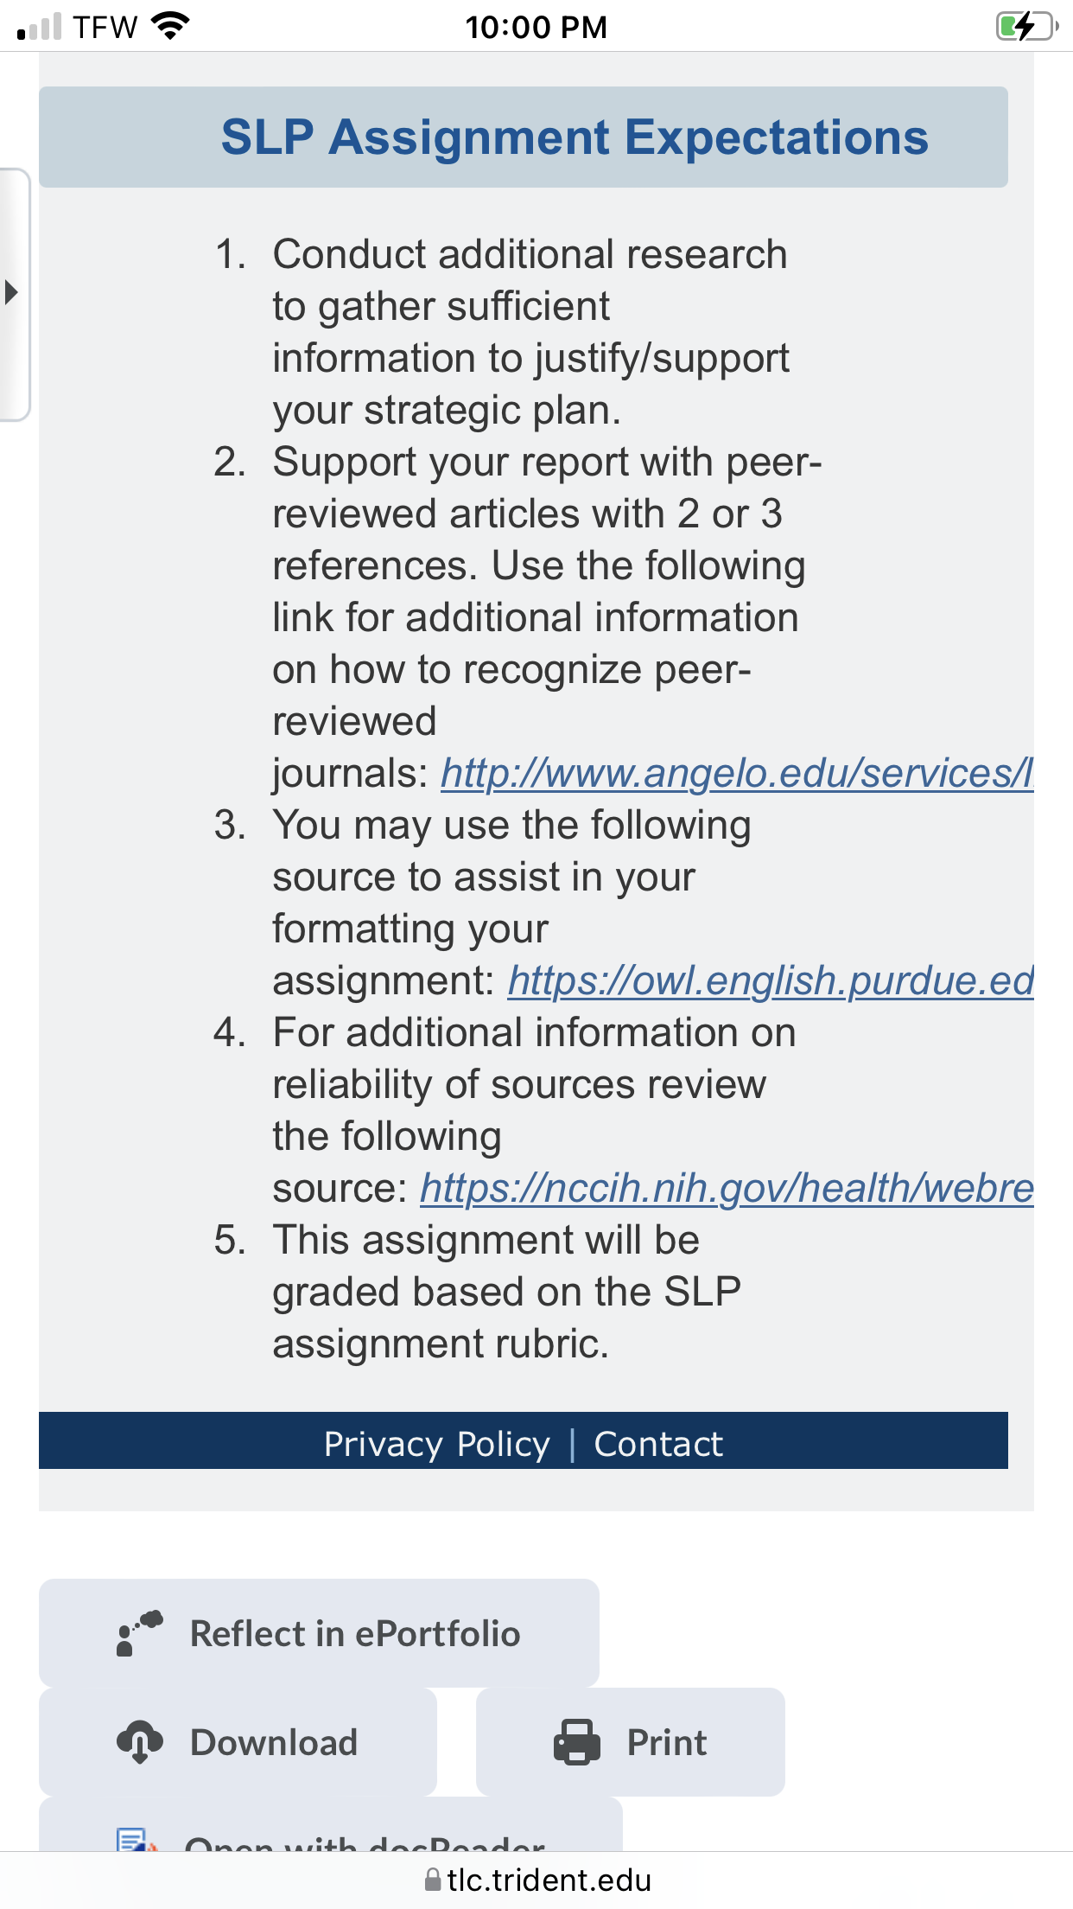
Task: Tap the 10:00 PM clock
Action: (x=536, y=27)
